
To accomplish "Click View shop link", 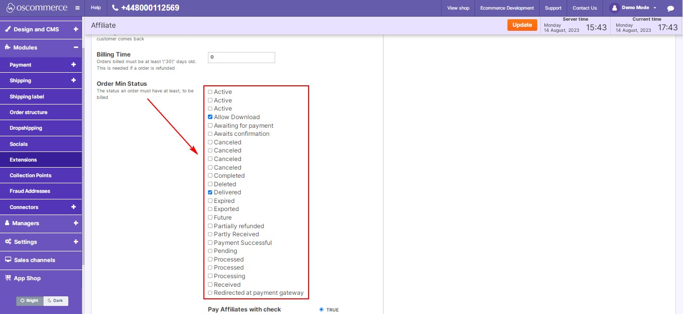I will pos(458,8).
